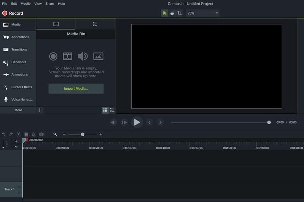The height and width of the screenshot is (202, 304).
Task: Open the Modify menu
Action: pyautogui.click(x=26, y=4)
